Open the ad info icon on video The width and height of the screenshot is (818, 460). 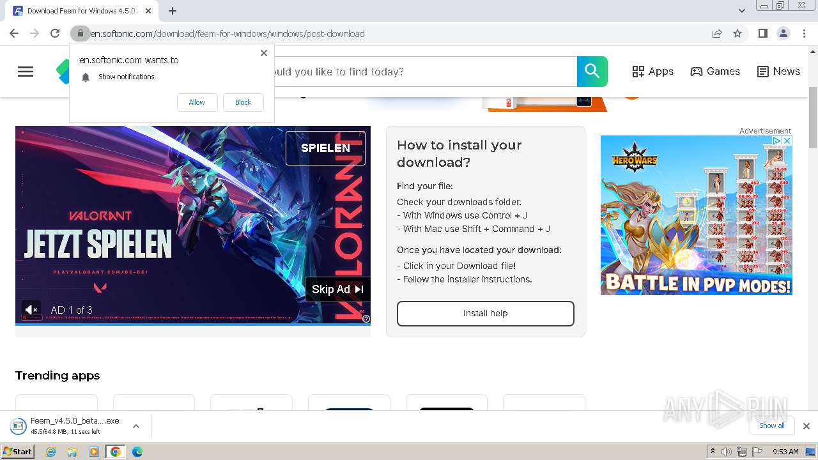pos(366,319)
